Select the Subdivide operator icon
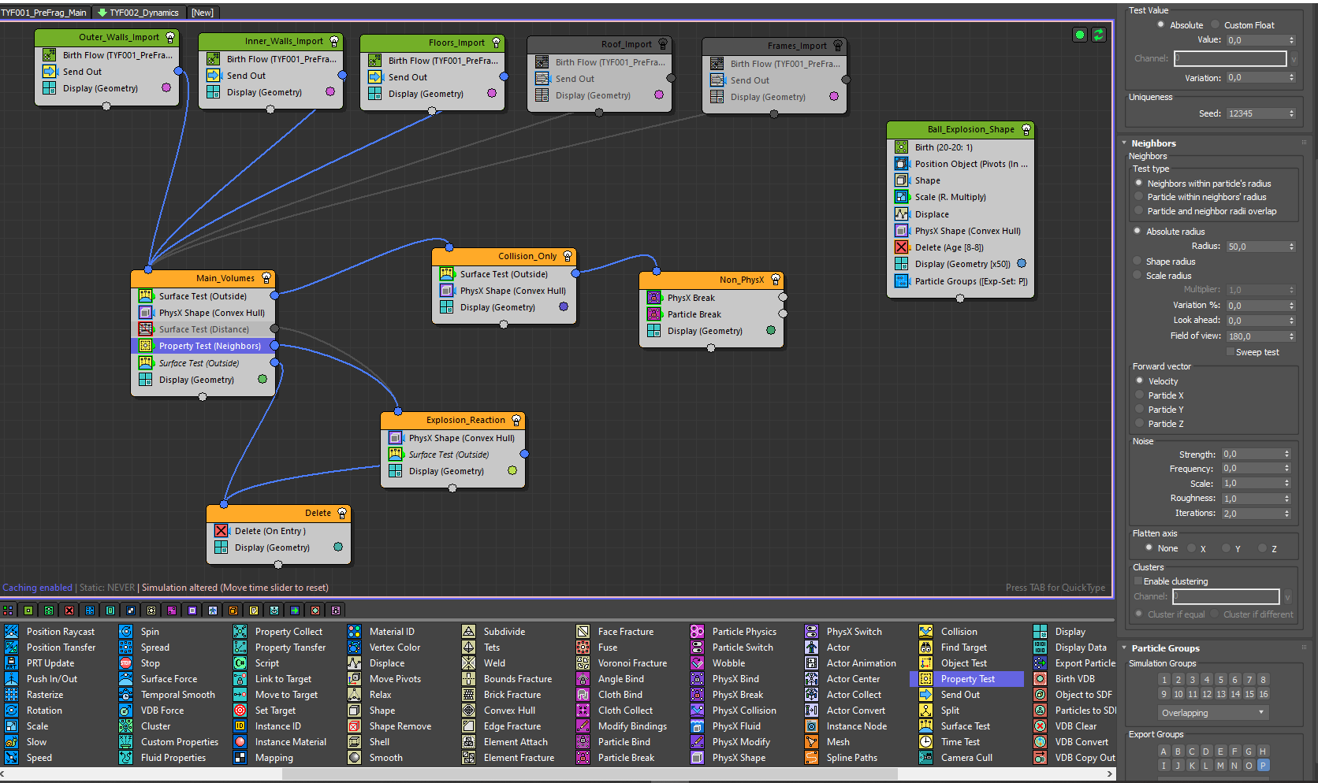 tap(469, 631)
